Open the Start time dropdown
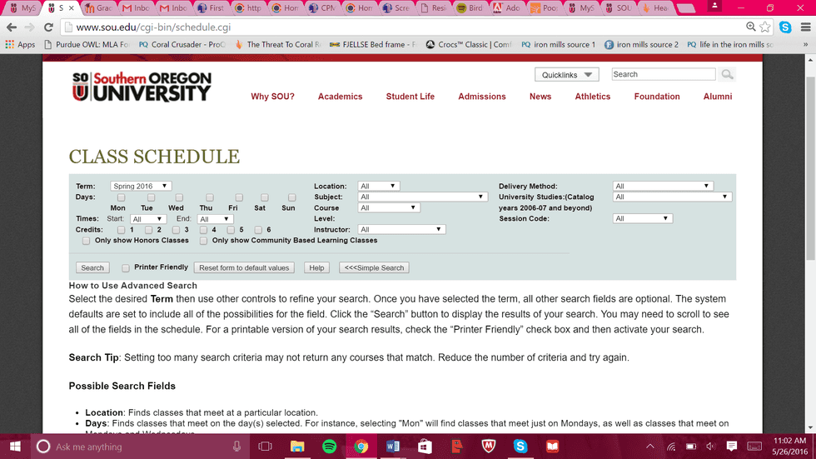The height and width of the screenshot is (459, 816). click(148, 219)
